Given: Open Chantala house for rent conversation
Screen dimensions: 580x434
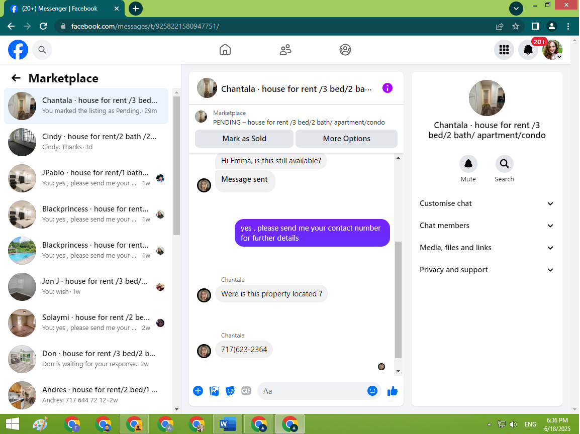Looking at the screenshot, I should [86, 105].
